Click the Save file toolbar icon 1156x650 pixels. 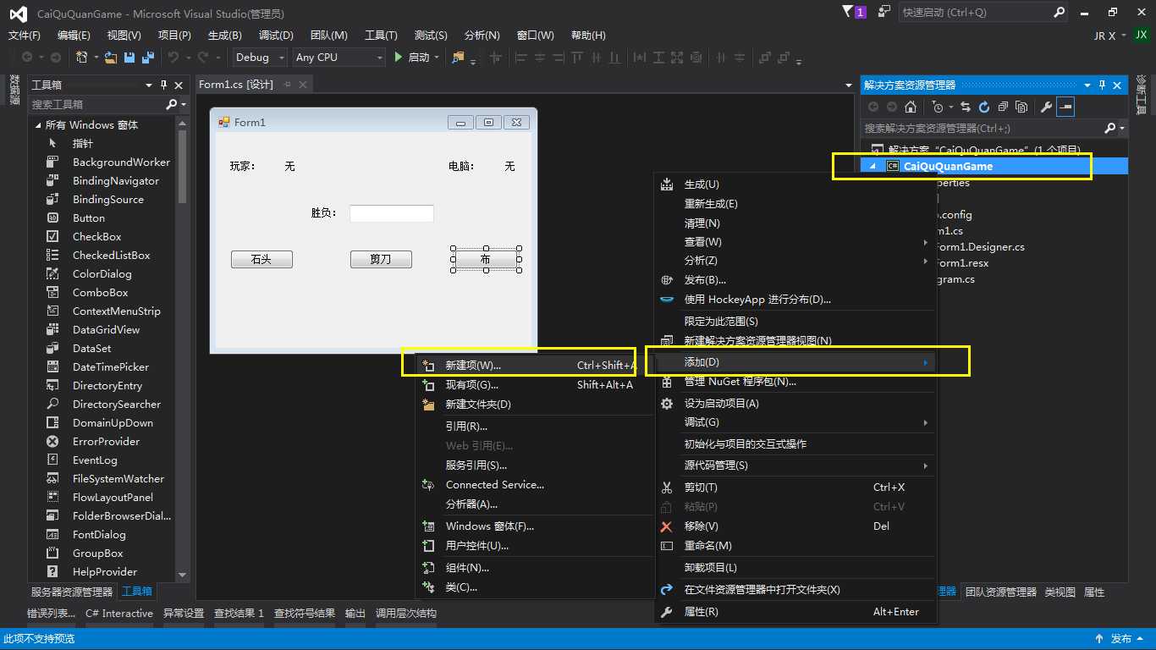129,58
